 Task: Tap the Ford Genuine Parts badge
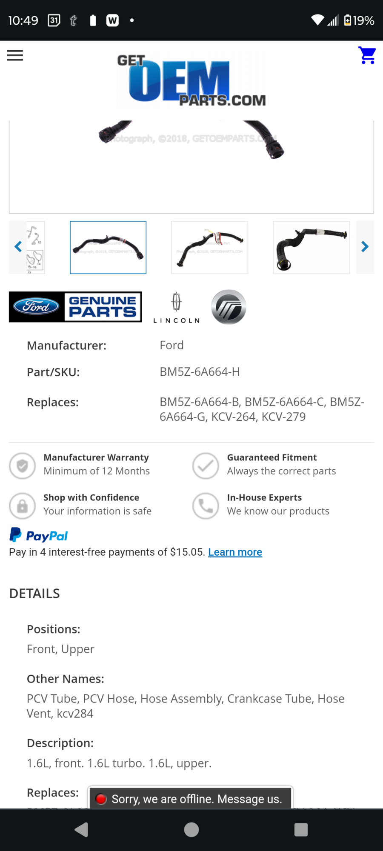pyautogui.click(x=75, y=307)
